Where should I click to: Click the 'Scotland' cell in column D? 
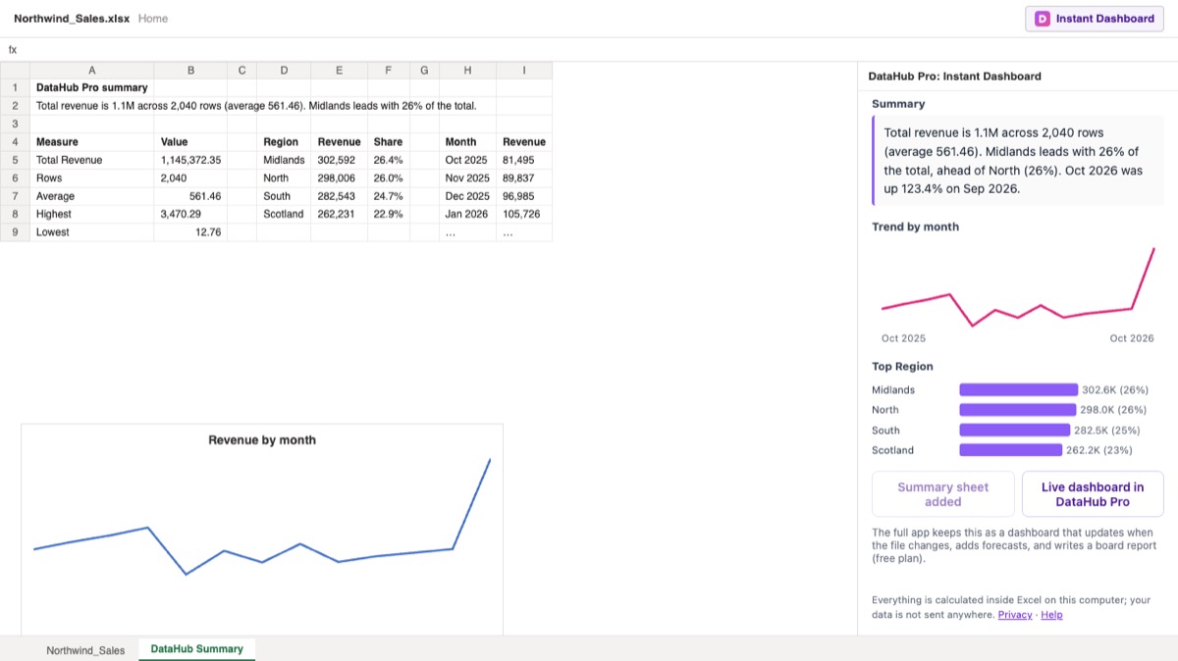point(284,213)
